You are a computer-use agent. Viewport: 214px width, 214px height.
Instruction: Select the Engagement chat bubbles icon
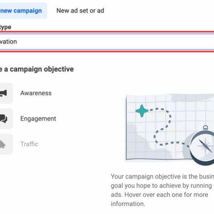click(x=4, y=119)
